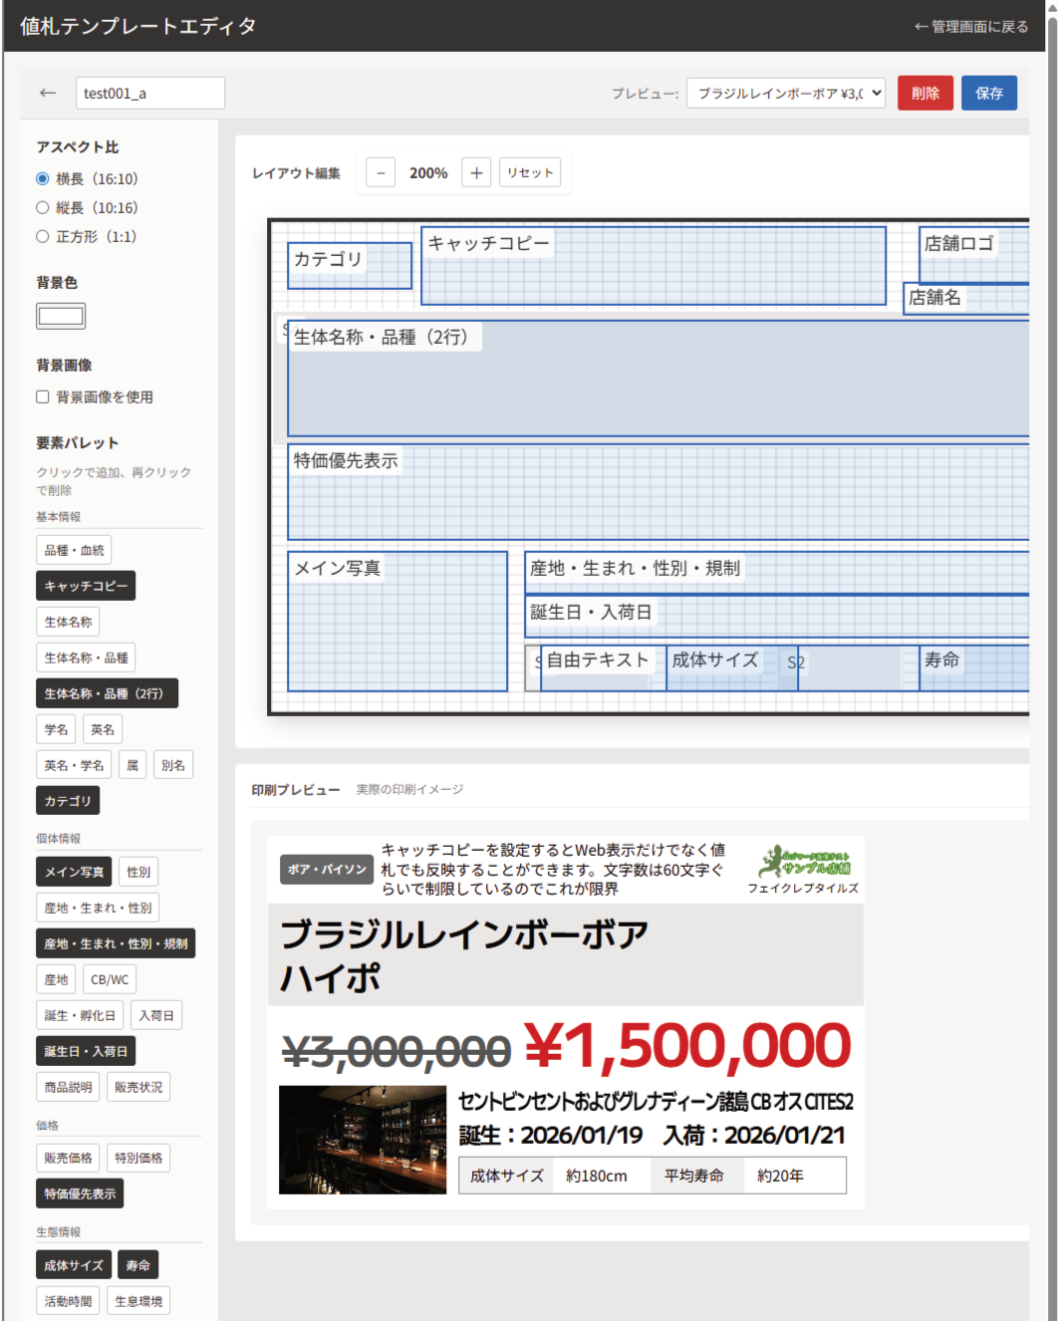Choose the 正方形 (1:1) aspect ratio
The width and height of the screenshot is (1059, 1321).
(43, 237)
